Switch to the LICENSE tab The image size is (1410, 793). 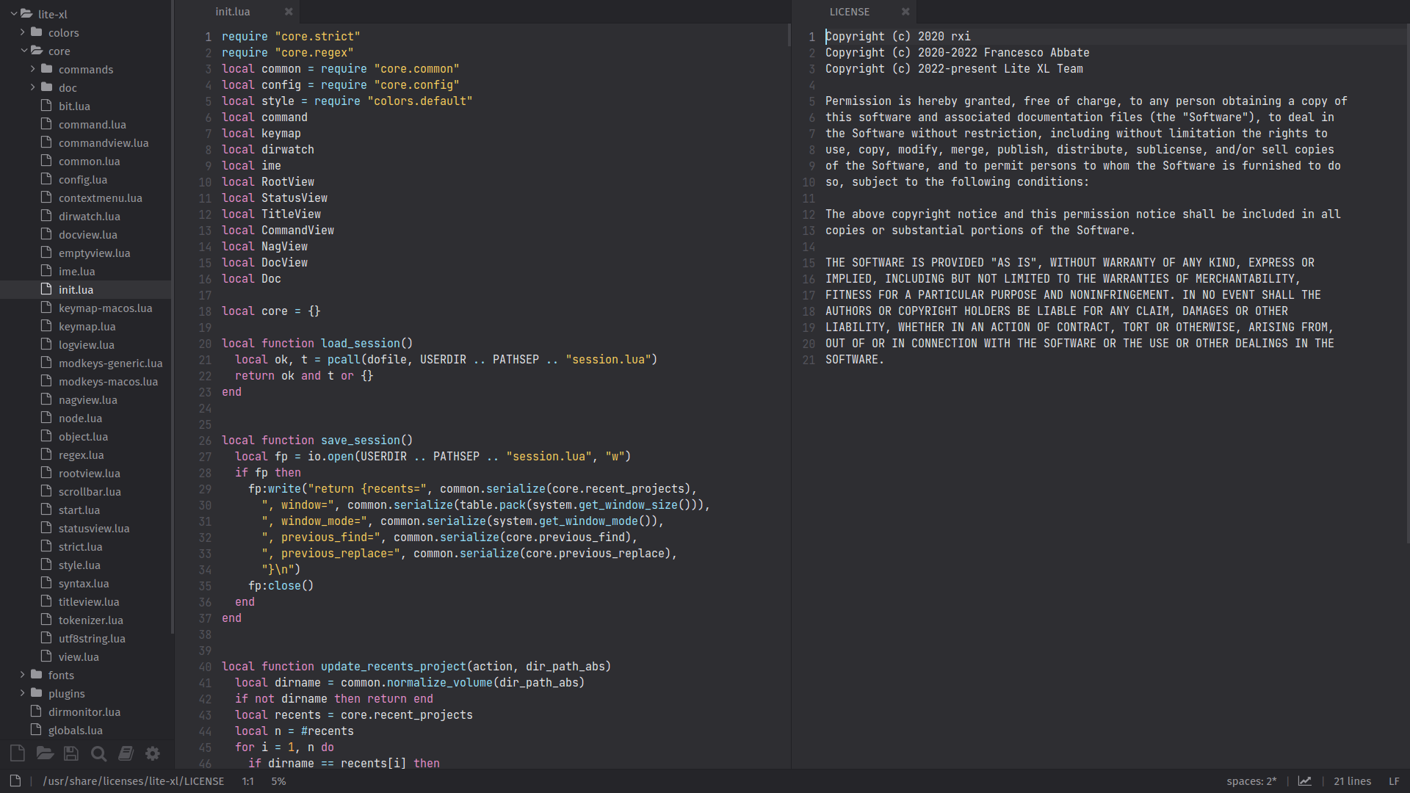click(x=850, y=12)
